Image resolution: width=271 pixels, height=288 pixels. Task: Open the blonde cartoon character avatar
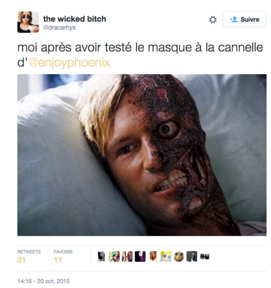click(x=166, y=256)
